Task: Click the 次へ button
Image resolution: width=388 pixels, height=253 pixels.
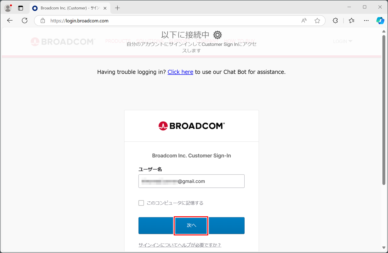Action: pyautogui.click(x=191, y=225)
